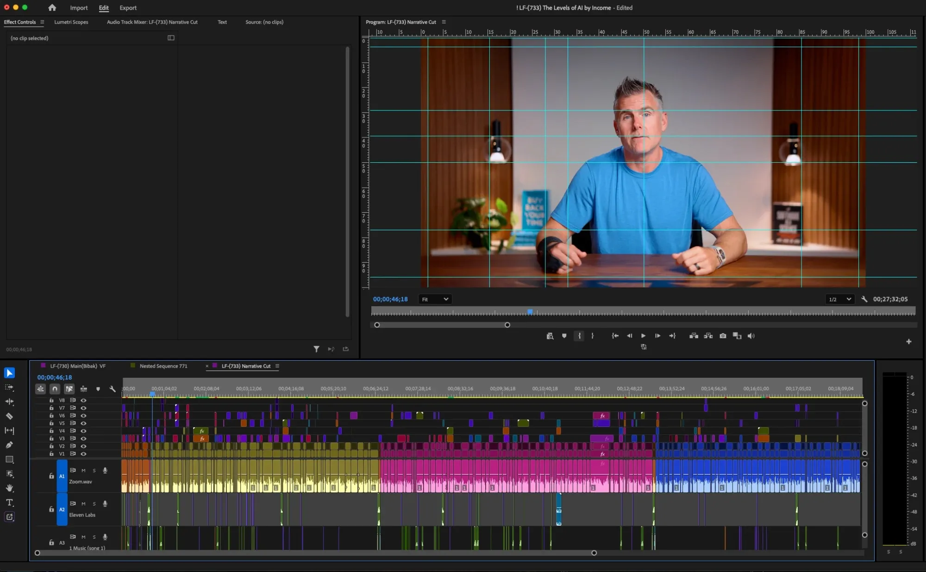This screenshot has height=572, width=926.
Task: Toggle visibility eye for track V2
Action: [x=84, y=446]
